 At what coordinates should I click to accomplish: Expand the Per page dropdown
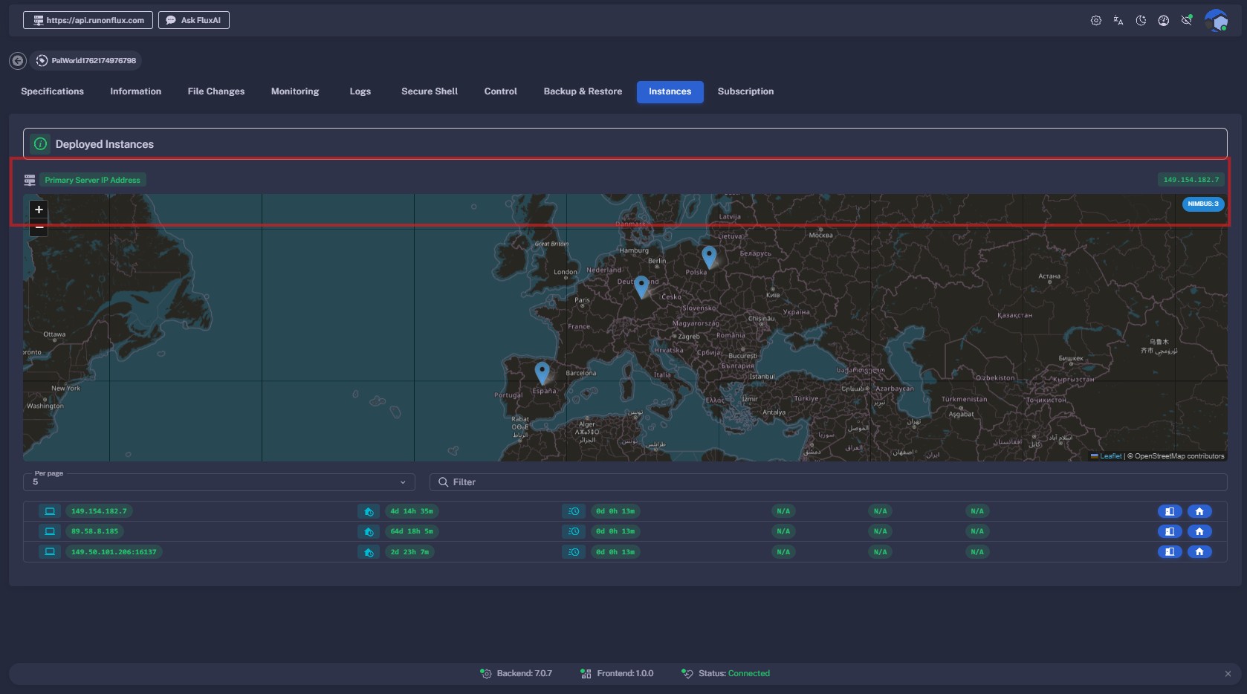[218, 482]
